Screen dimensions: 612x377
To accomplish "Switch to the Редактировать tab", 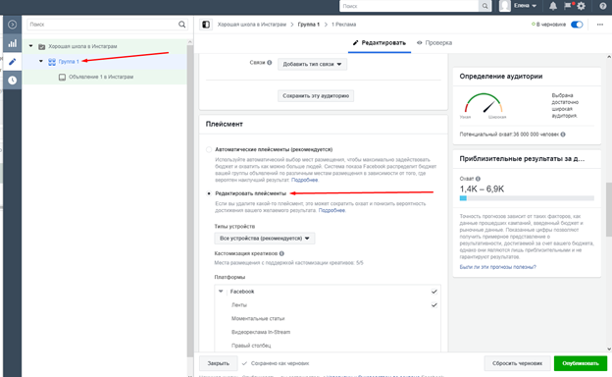I will [380, 43].
